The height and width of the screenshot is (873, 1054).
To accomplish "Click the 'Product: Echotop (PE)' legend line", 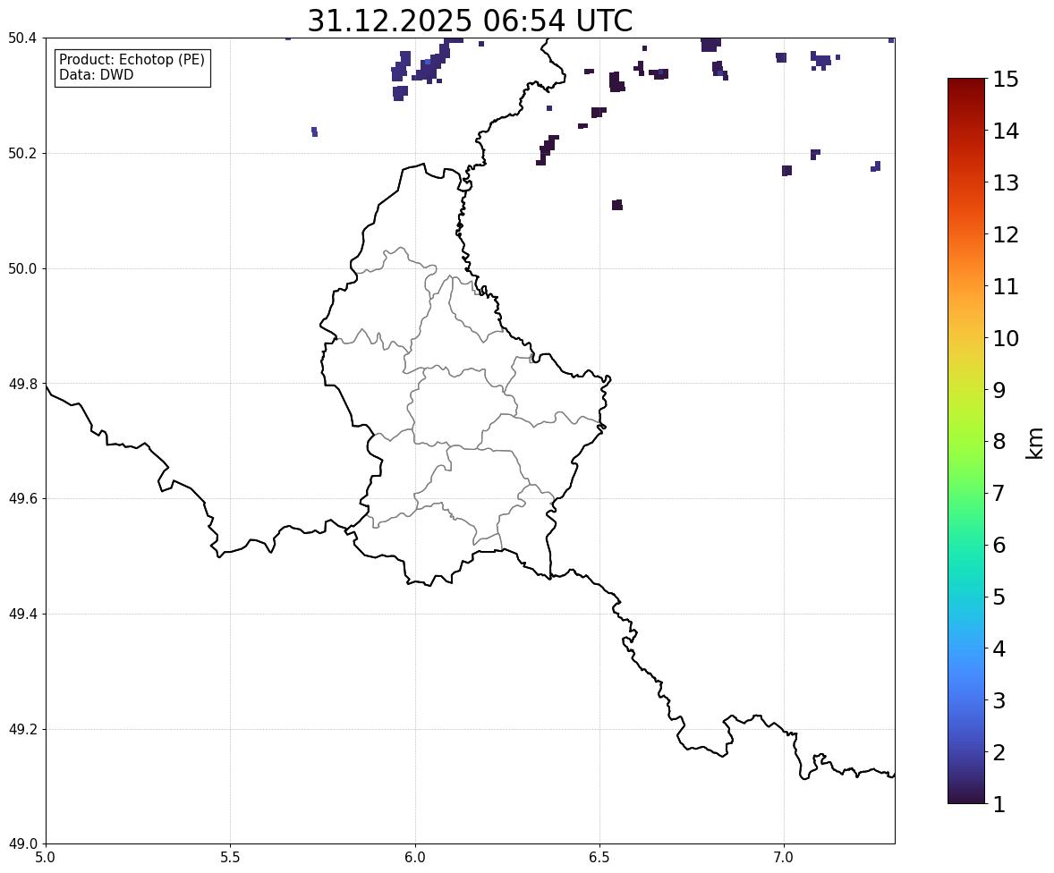I will (x=132, y=60).
